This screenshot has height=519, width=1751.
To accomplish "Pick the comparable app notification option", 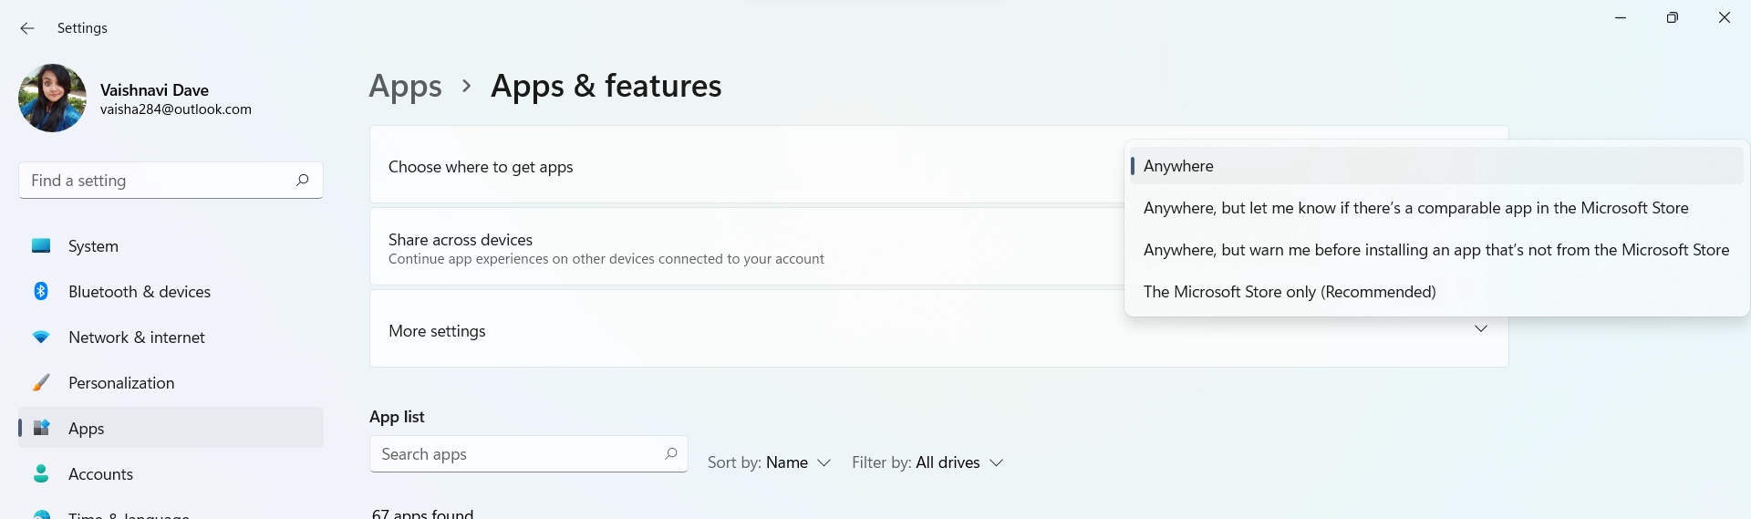I will click(1415, 208).
